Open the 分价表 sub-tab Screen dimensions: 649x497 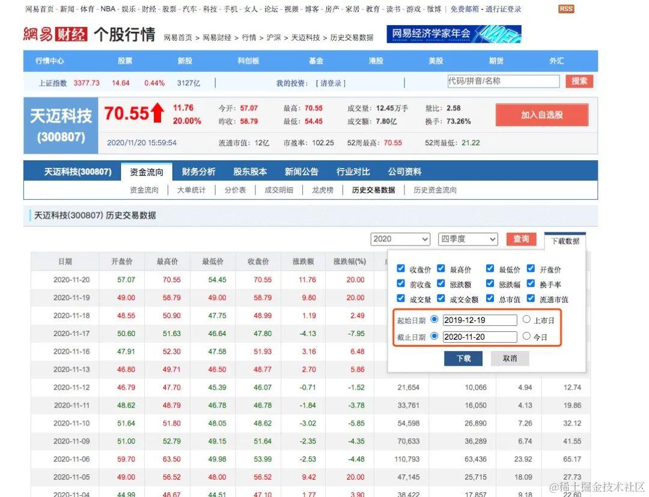point(235,190)
